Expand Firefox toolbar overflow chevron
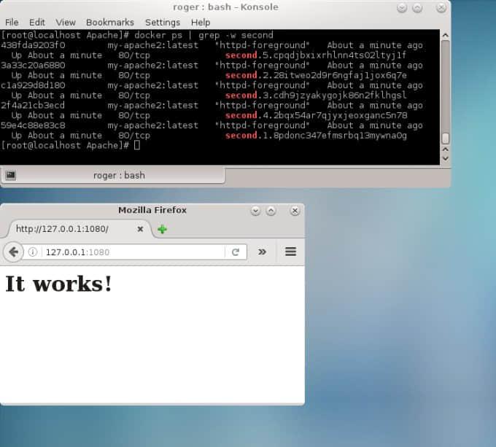This screenshot has width=496, height=447. (x=262, y=252)
